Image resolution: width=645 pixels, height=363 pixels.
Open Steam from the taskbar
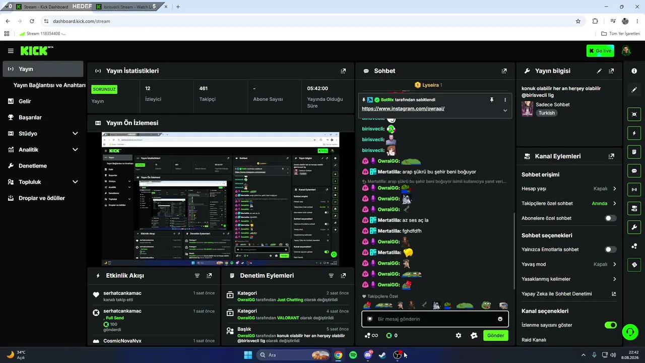click(382, 355)
